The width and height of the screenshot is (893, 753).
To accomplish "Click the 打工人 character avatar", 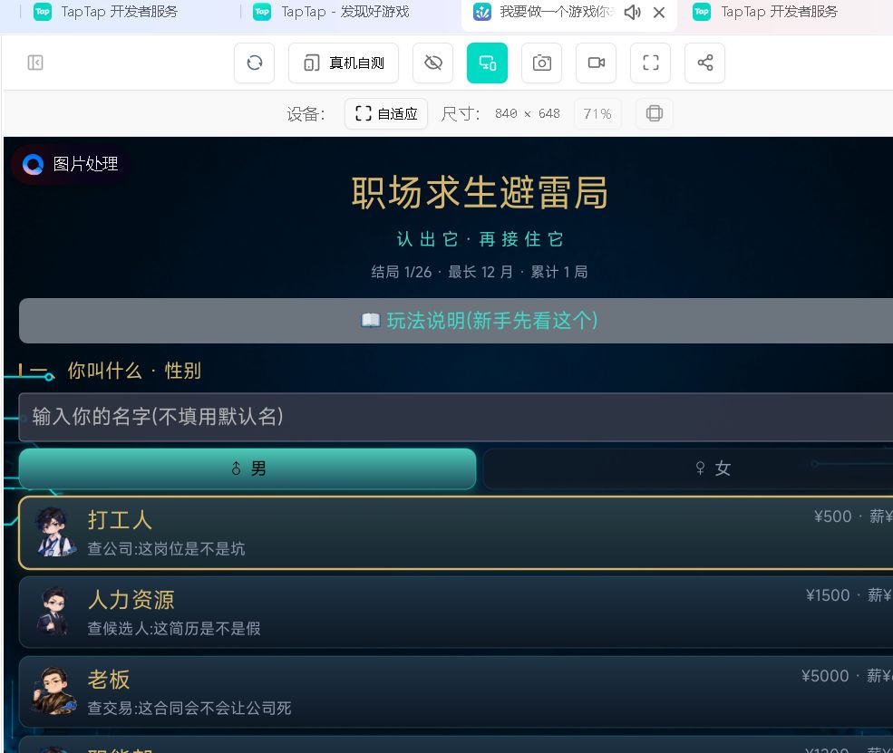I will coord(54,532).
